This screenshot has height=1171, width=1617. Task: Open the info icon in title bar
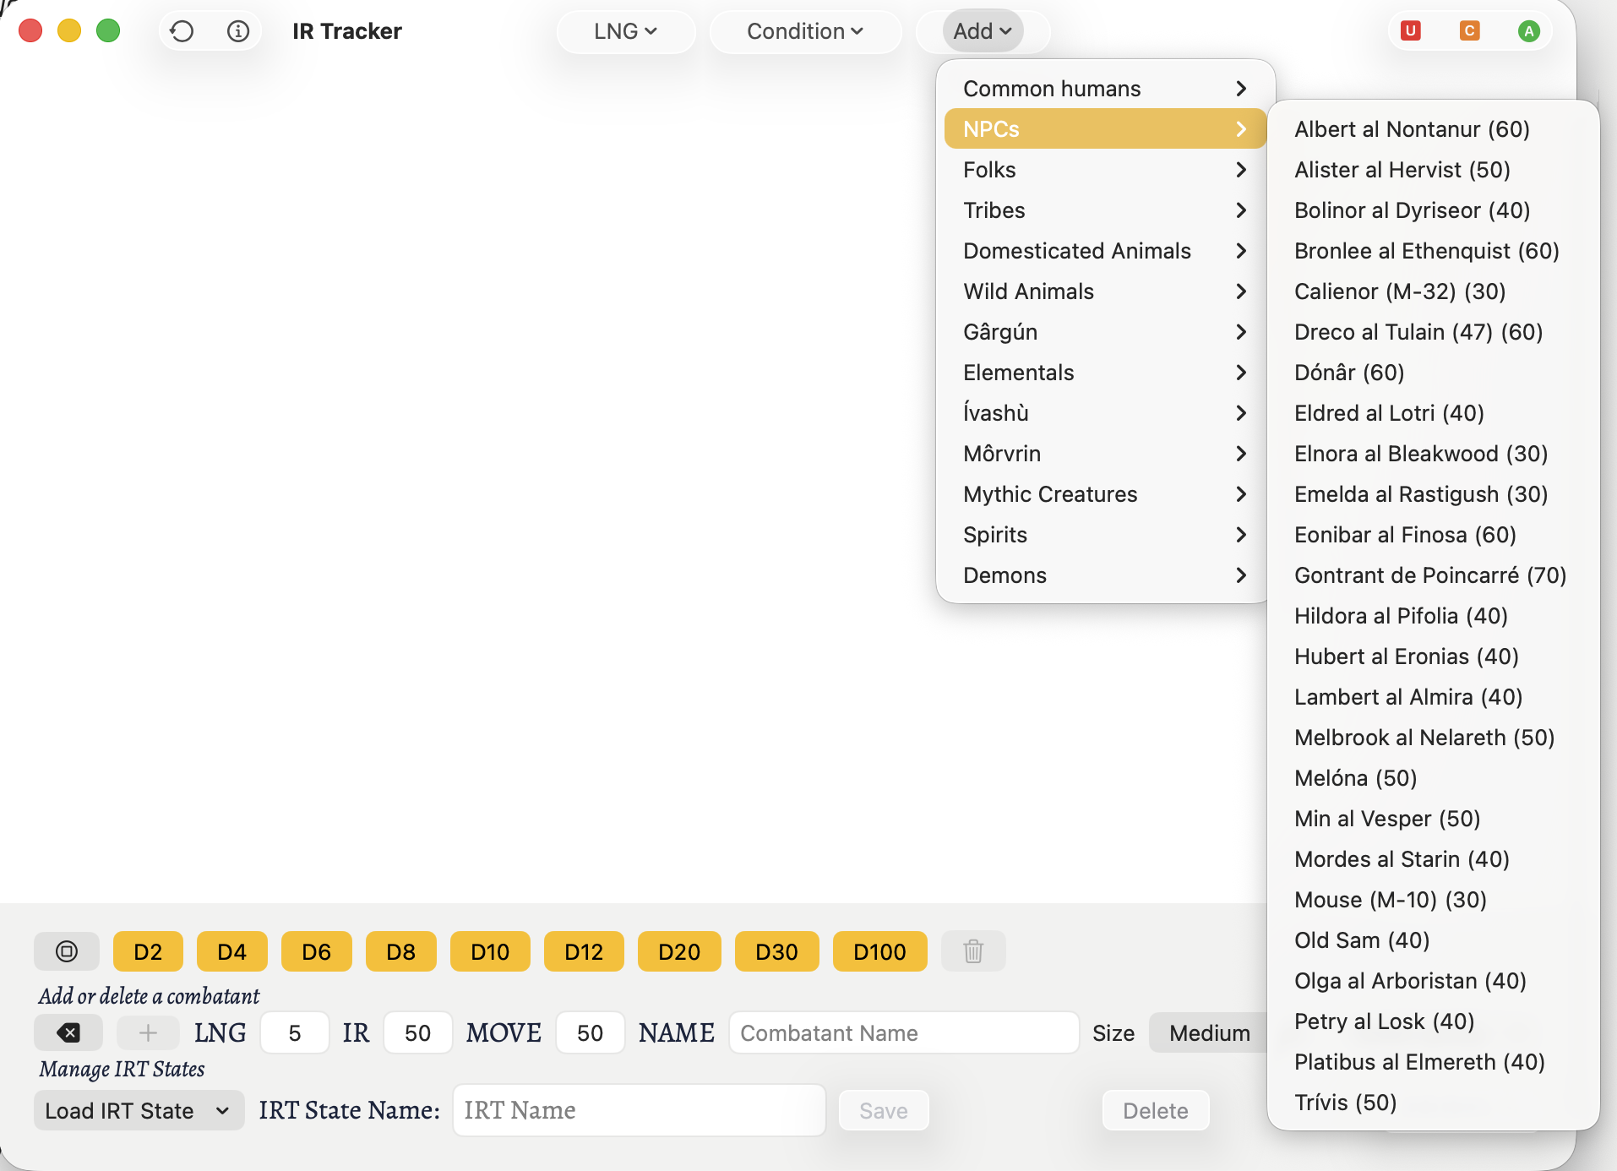[x=238, y=31]
